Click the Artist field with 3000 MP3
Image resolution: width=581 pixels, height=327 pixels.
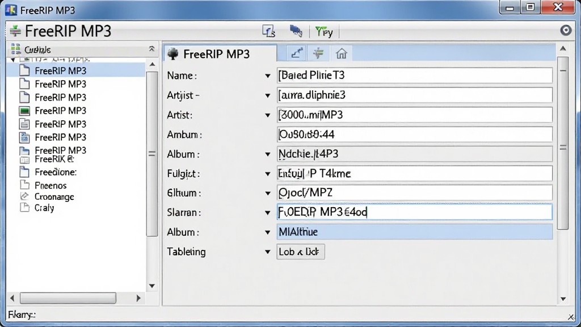414,115
